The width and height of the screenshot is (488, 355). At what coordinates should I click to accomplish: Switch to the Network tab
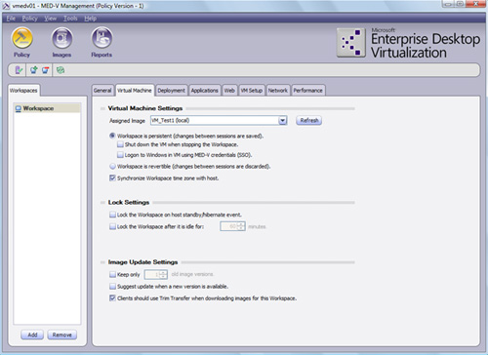(x=277, y=91)
